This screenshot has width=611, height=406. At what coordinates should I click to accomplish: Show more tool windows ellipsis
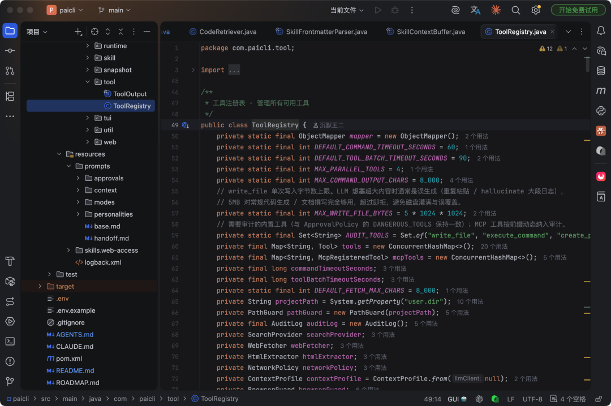[10, 116]
